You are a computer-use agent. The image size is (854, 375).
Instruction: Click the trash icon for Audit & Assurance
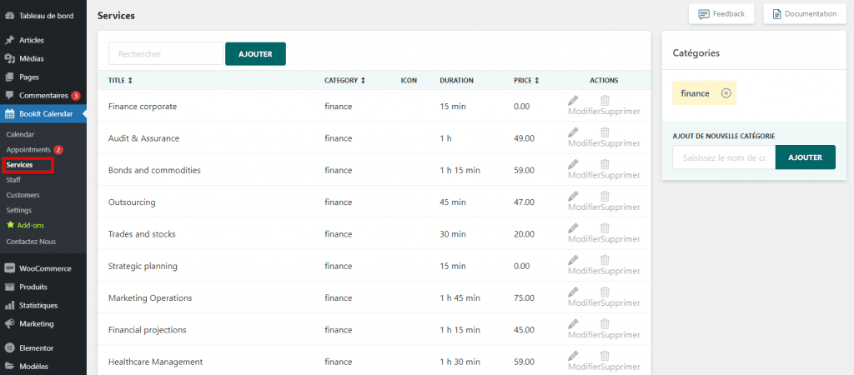tap(605, 132)
